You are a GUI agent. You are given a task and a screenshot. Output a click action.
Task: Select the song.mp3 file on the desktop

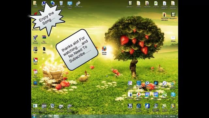tap(156, 3)
